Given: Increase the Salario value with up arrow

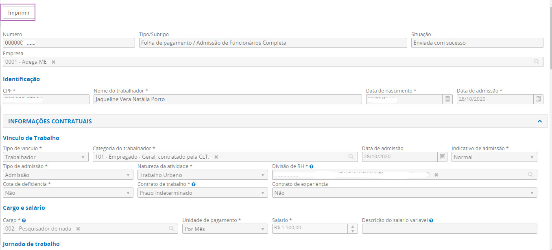Looking at the screenshot, I should pyautogui.click(x=352, y=226).
